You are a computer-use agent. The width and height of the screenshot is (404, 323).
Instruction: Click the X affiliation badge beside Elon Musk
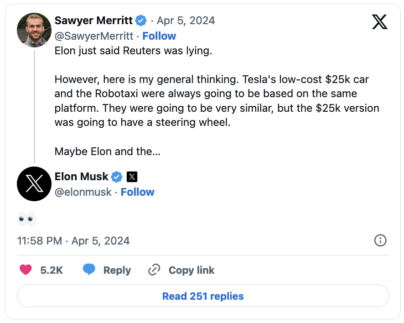[x=132, y=177]
